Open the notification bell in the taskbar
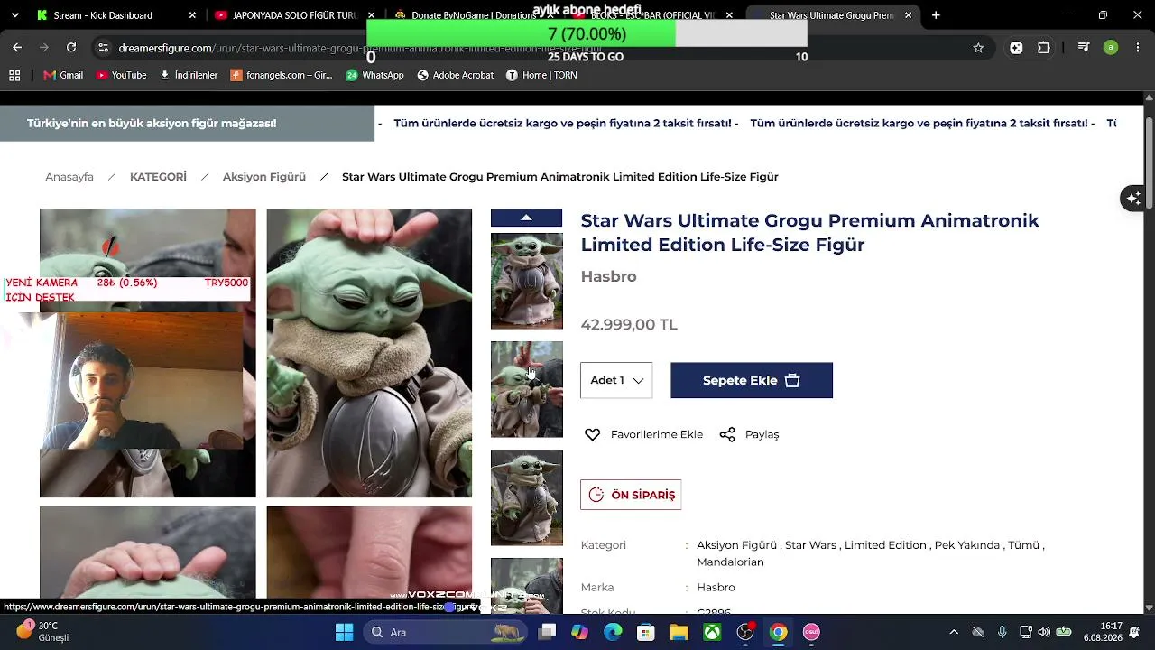Screen dimensions: 1155x650 point(1136,632)
